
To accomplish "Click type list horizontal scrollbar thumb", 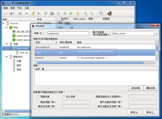I will [90, 62].
